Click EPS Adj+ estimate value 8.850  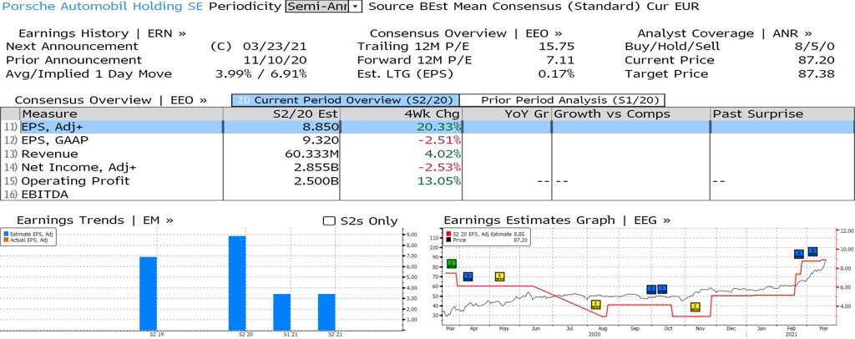click(320, 126)
